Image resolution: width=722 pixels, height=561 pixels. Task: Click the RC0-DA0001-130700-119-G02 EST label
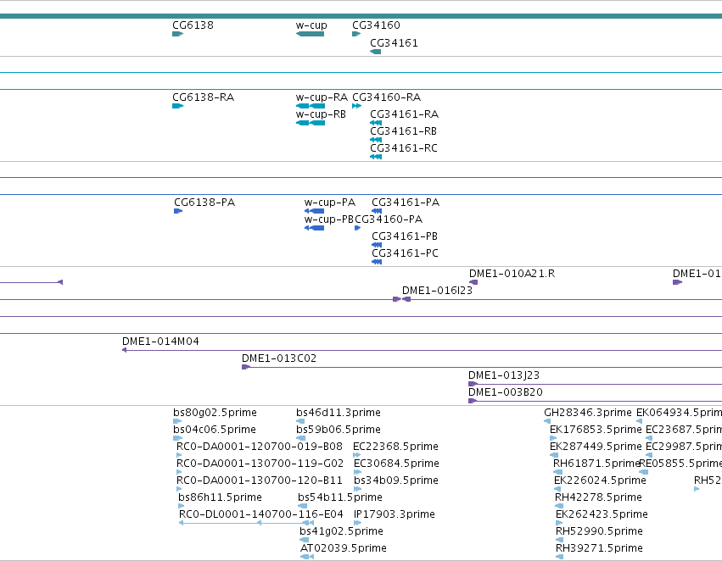tap(260, 464)
